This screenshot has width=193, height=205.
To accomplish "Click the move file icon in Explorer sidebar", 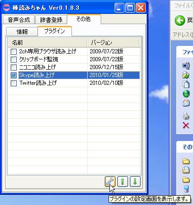I will [x=186, y=75].
